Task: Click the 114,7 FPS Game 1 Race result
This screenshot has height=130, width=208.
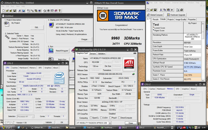Action: [192, 75]
